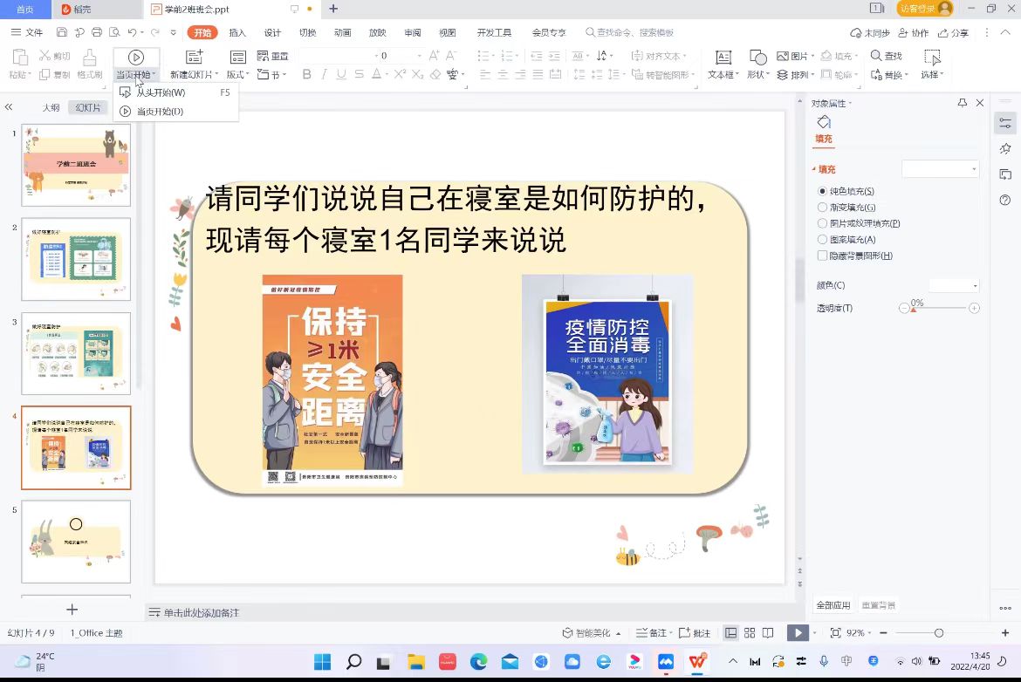Click the 文本框 text box icon
Image resolution: width=1021 pixels, height=682 pixels.
pos(723,58)
